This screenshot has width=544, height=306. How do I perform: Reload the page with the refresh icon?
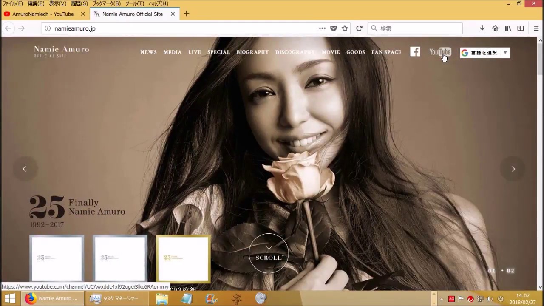pyautogui.click(x=359, y=28)
